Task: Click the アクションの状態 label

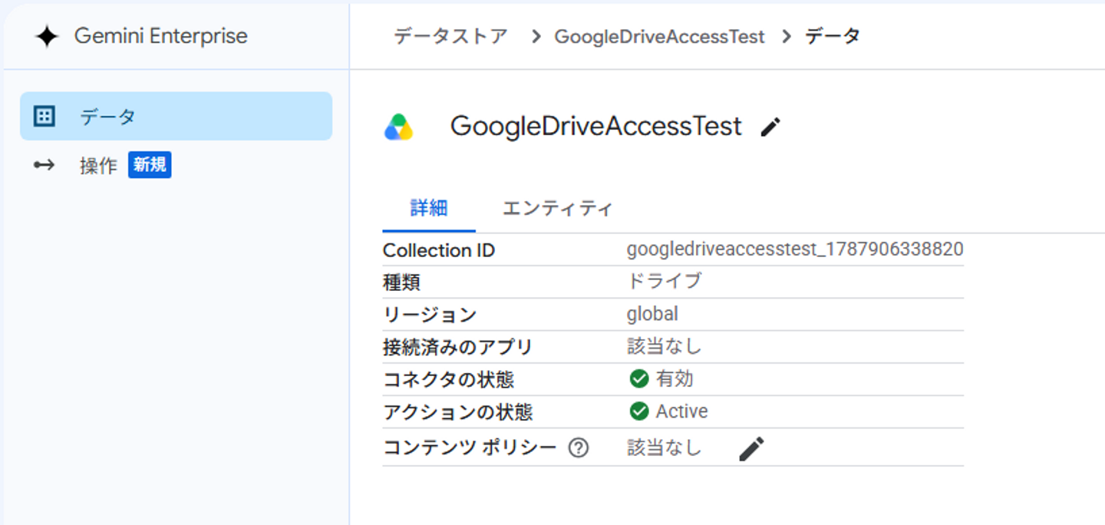Action: tap(457, 412)
